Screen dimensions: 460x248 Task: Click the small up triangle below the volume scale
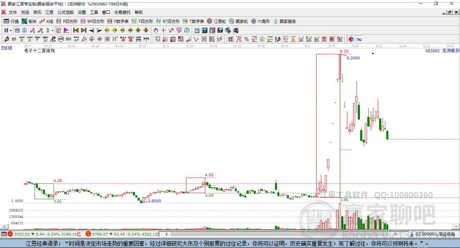(4, 227)
